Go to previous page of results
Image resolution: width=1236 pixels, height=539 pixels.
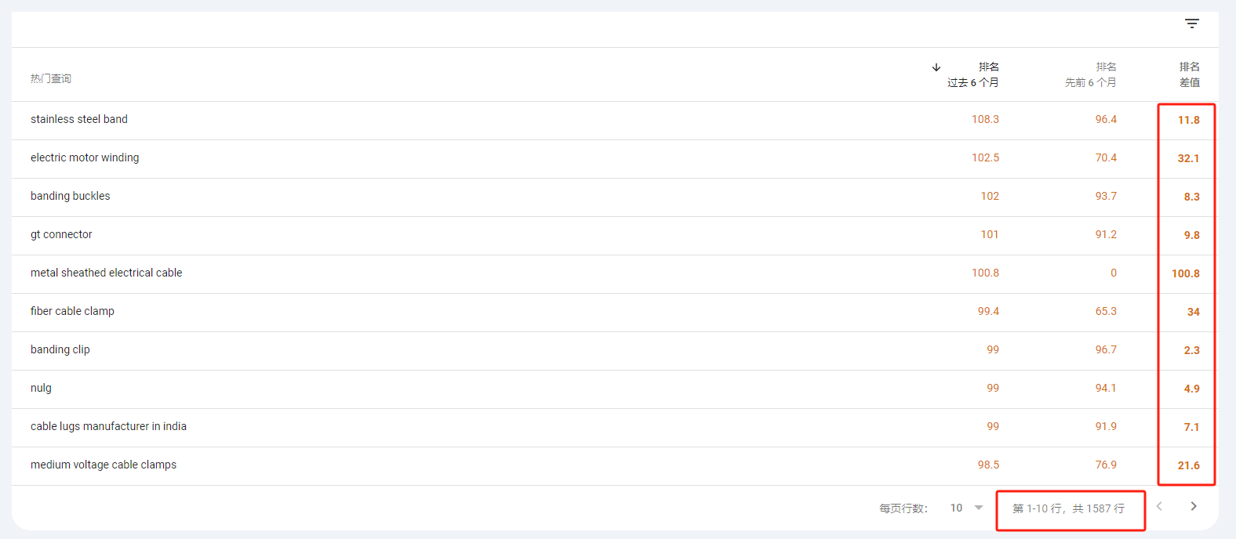click(x=1159, y=506)
